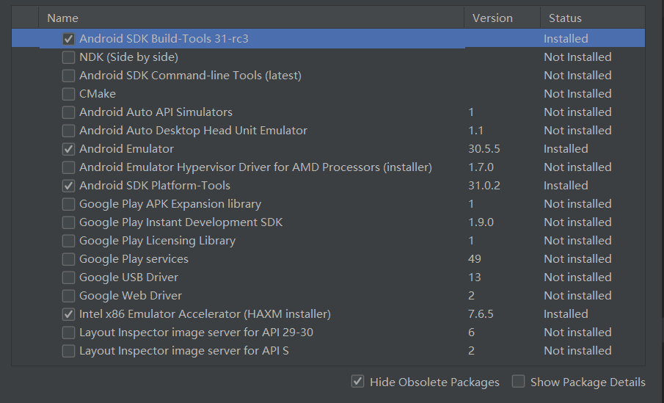The width and height of the screenshot is (664, 403).
Task: Check Google Play Licensing Library checkbox
Action: pyautogui.click(x=68, y=241)
